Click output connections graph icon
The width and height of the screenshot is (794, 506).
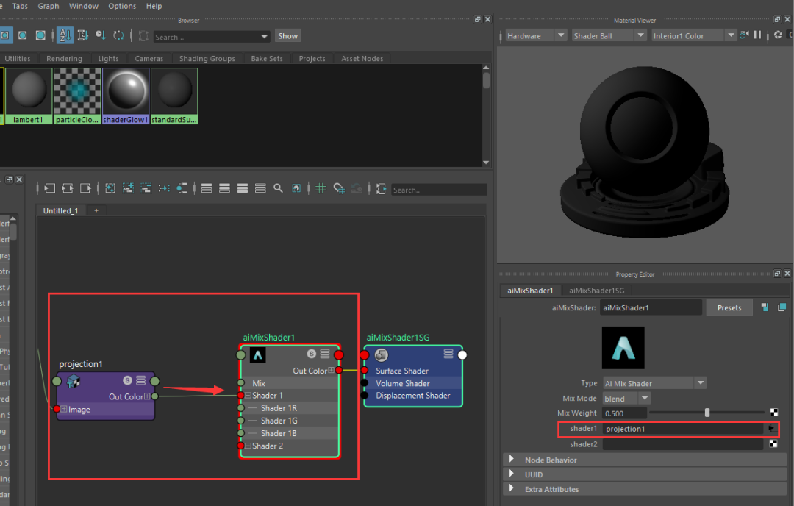[85, 188]
